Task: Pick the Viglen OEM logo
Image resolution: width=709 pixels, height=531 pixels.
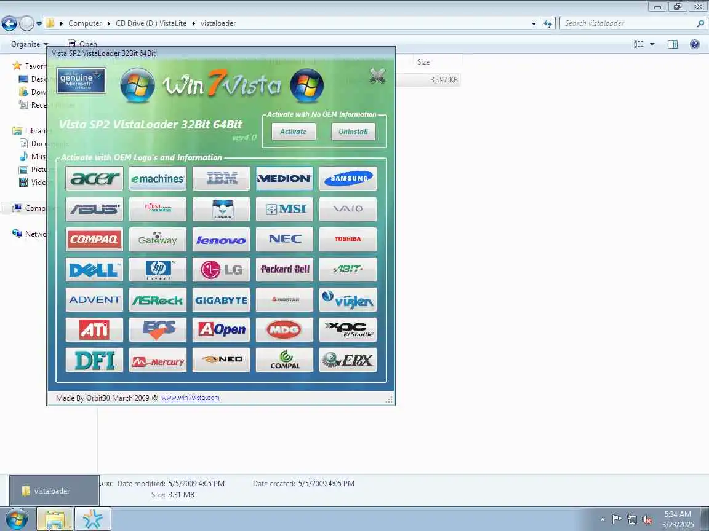Action: [x=348, y=300]
